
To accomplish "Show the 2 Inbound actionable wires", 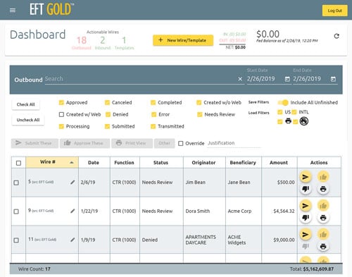I will point(103,42).
